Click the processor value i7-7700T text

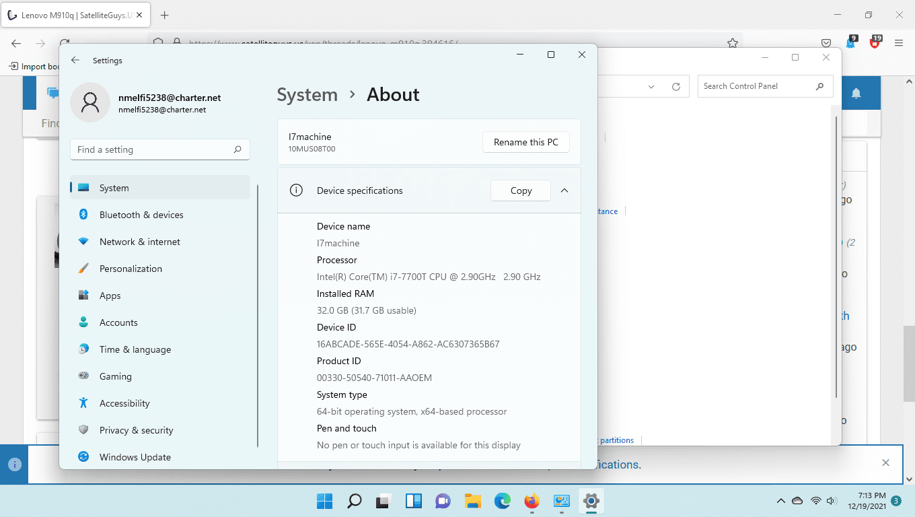429,277
